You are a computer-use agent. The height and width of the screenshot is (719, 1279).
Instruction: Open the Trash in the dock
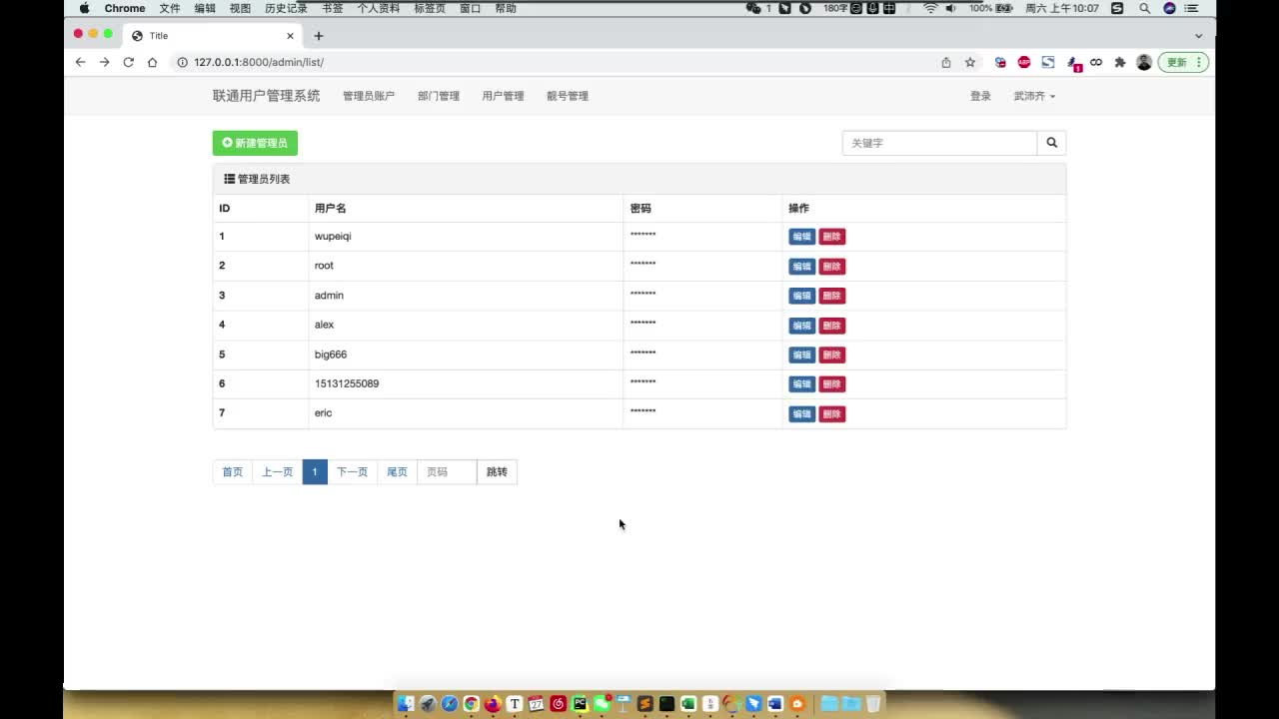pos(873,704)
